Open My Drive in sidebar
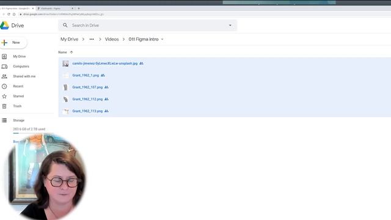Viewport: 391px width, 220px height. click(x=20, y=56)
